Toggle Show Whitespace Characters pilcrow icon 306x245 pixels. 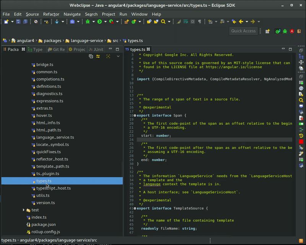[200, 22]
